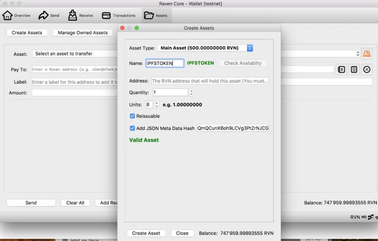This screenshot has width=378, height=241.
Task: Click Check Availability button
Action: click(243, 63)
